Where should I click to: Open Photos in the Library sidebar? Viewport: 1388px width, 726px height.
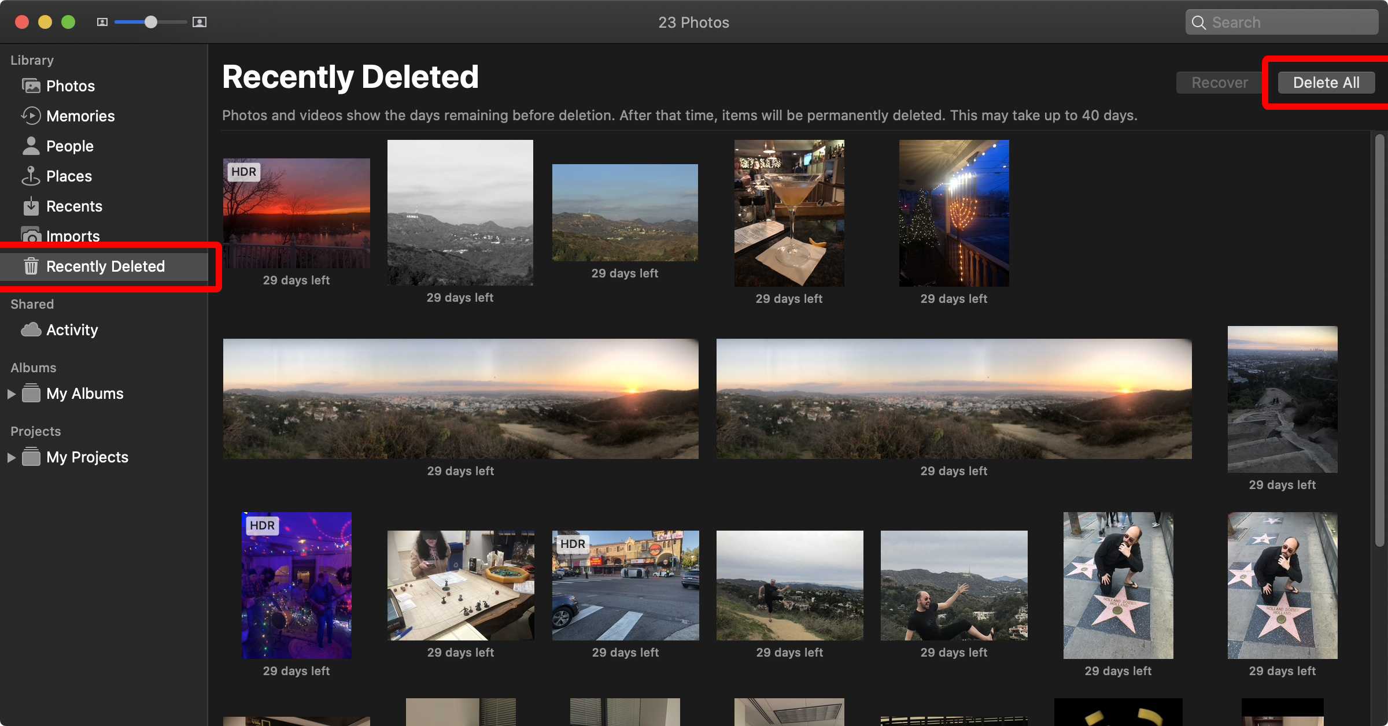tap(104, 86)
